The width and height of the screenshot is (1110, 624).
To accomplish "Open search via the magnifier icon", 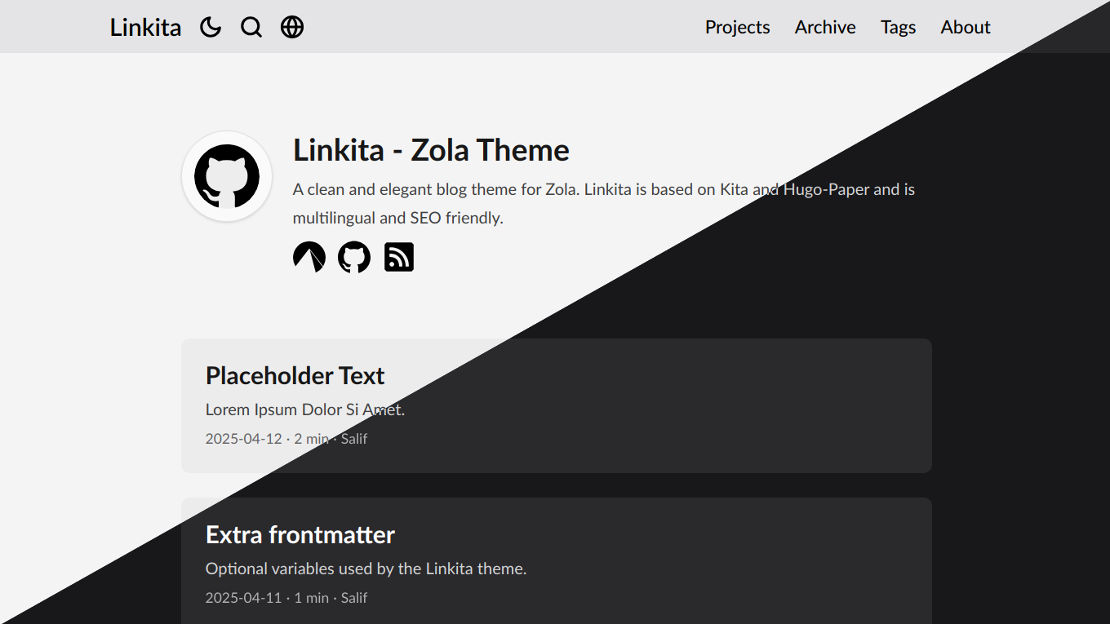I will point(251,28).
